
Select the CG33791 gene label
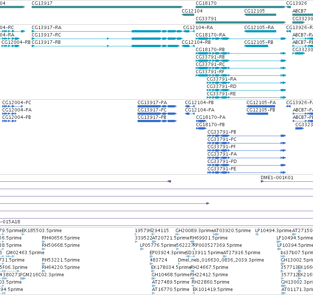[x=206, y=19]
